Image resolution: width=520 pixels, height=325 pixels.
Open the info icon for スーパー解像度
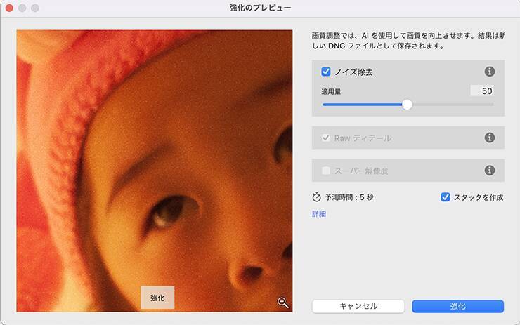coord(490,170)
